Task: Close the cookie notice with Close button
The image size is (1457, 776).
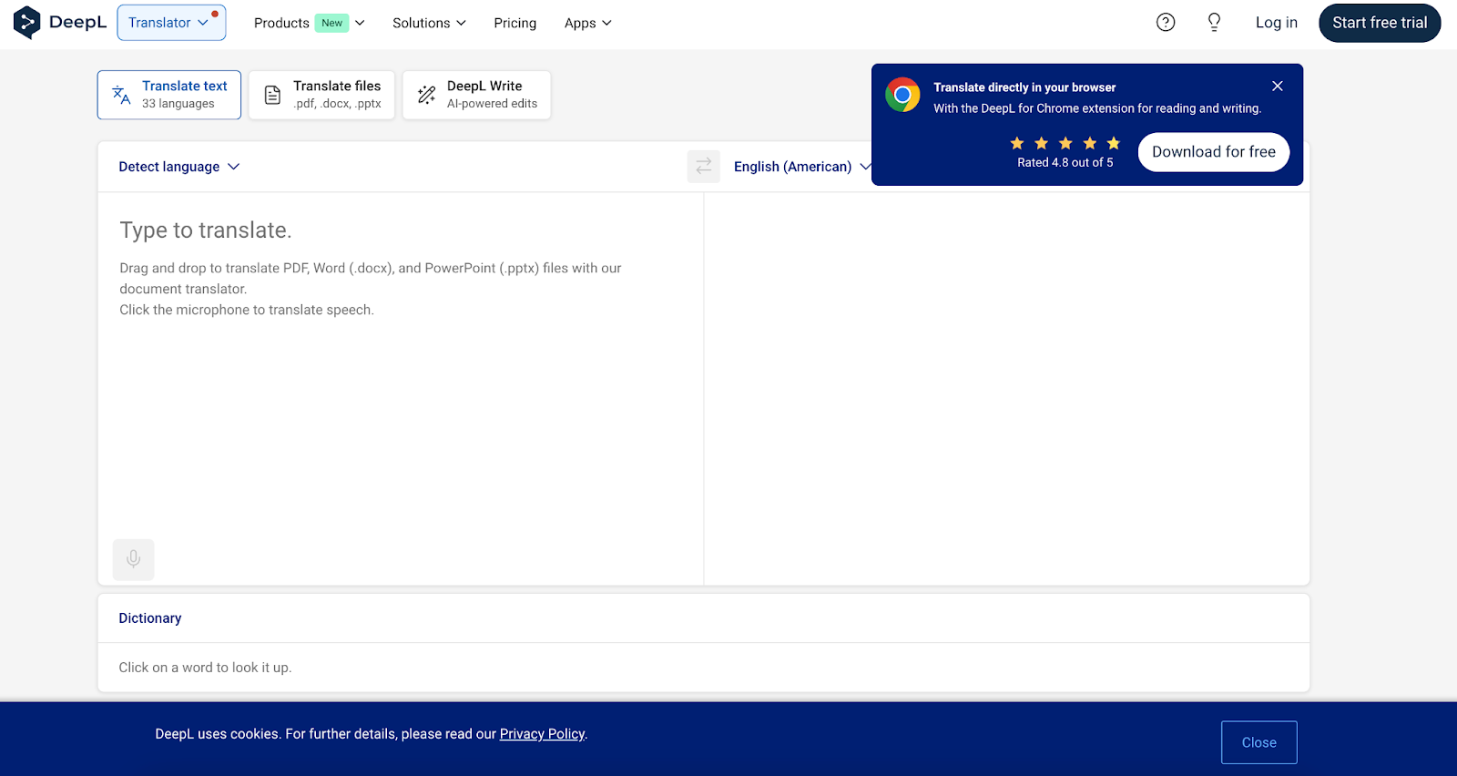Action: (1259, 742)
